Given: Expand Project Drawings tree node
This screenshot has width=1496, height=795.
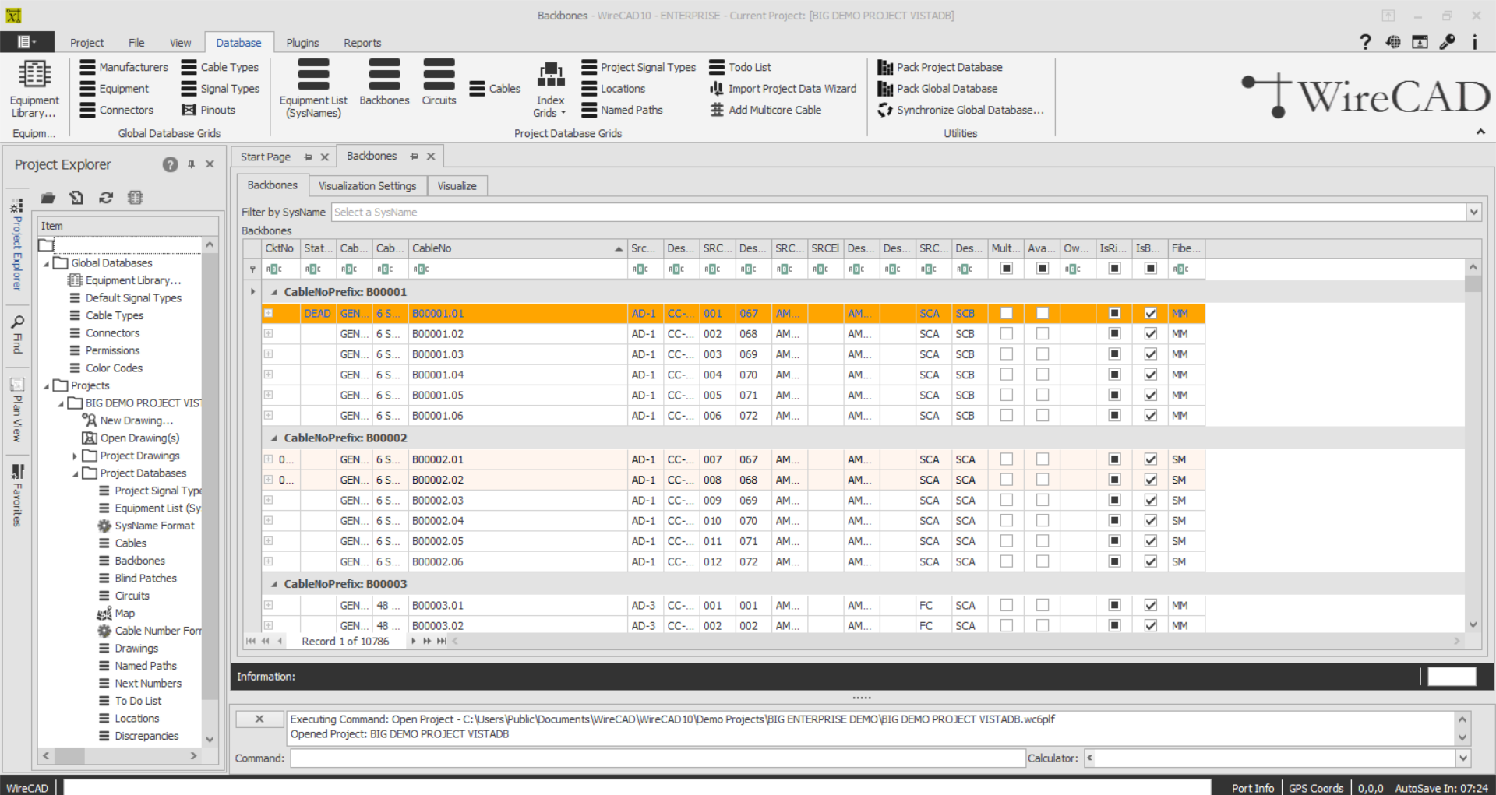Looking at the screenshot, I should click(x=75, y=456).
